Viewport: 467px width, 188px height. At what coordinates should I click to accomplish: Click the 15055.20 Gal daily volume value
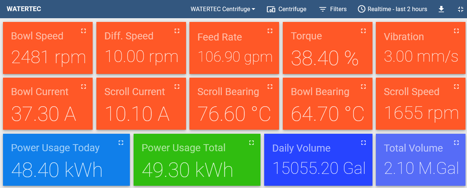pyautogui.click(x=319, y=168)
